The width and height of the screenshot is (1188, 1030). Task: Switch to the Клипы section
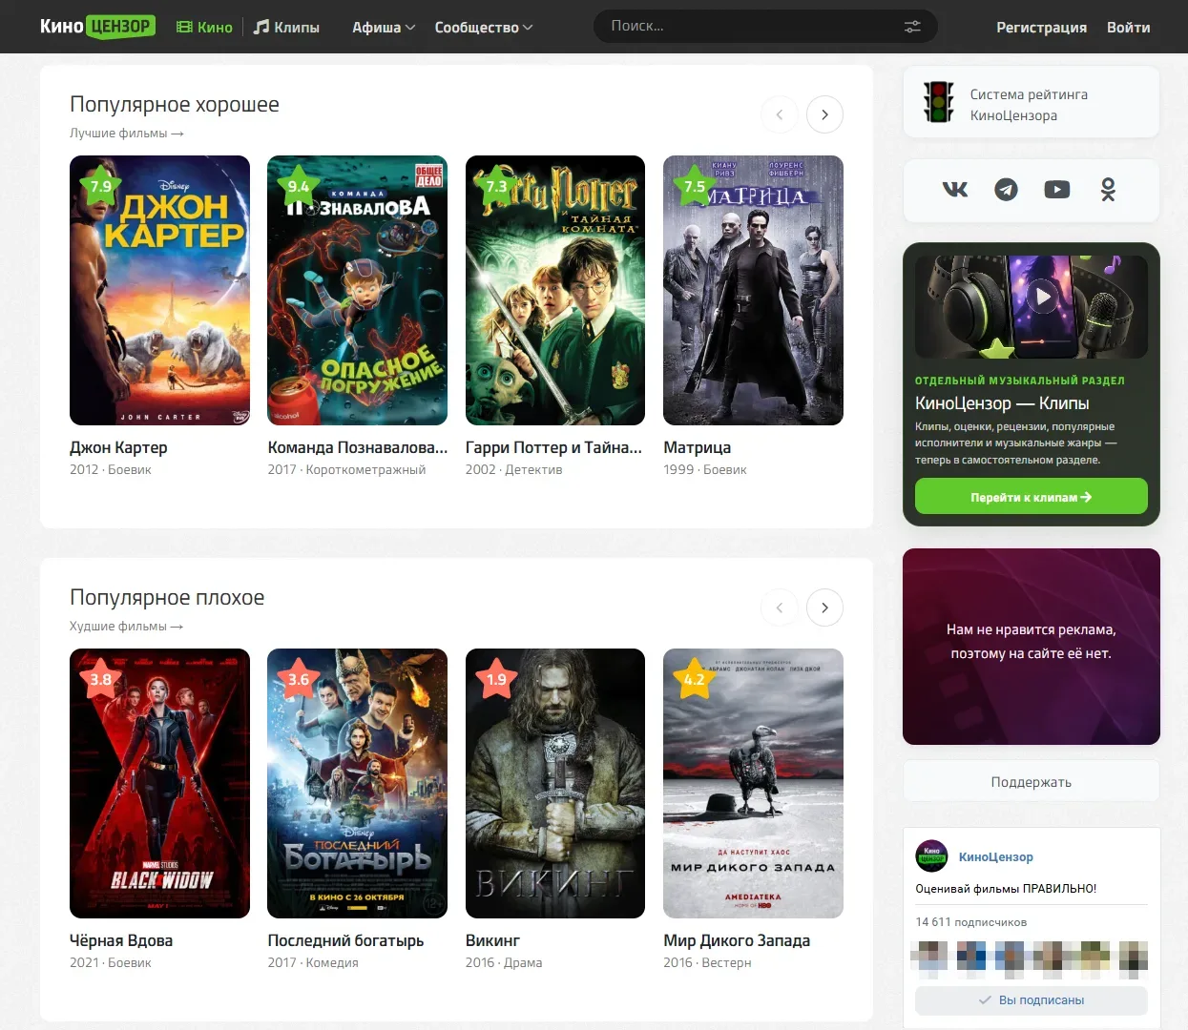[286, 27]
